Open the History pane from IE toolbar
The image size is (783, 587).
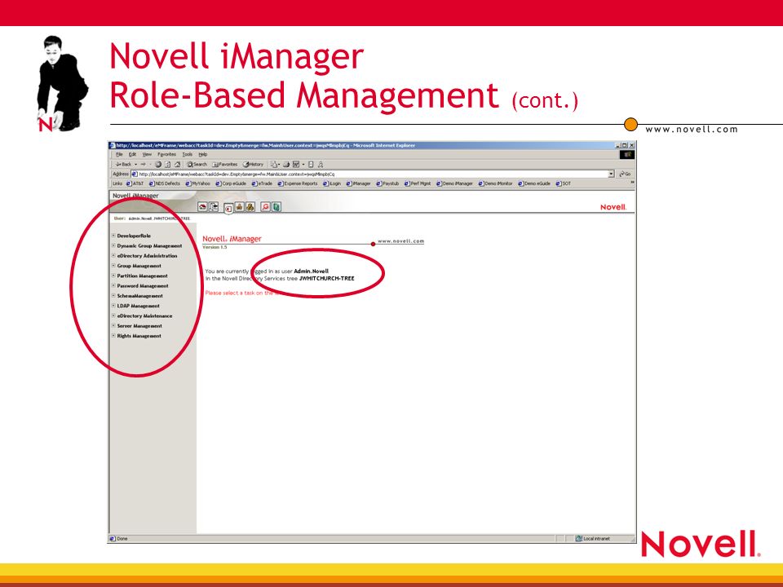pos(253,164)
